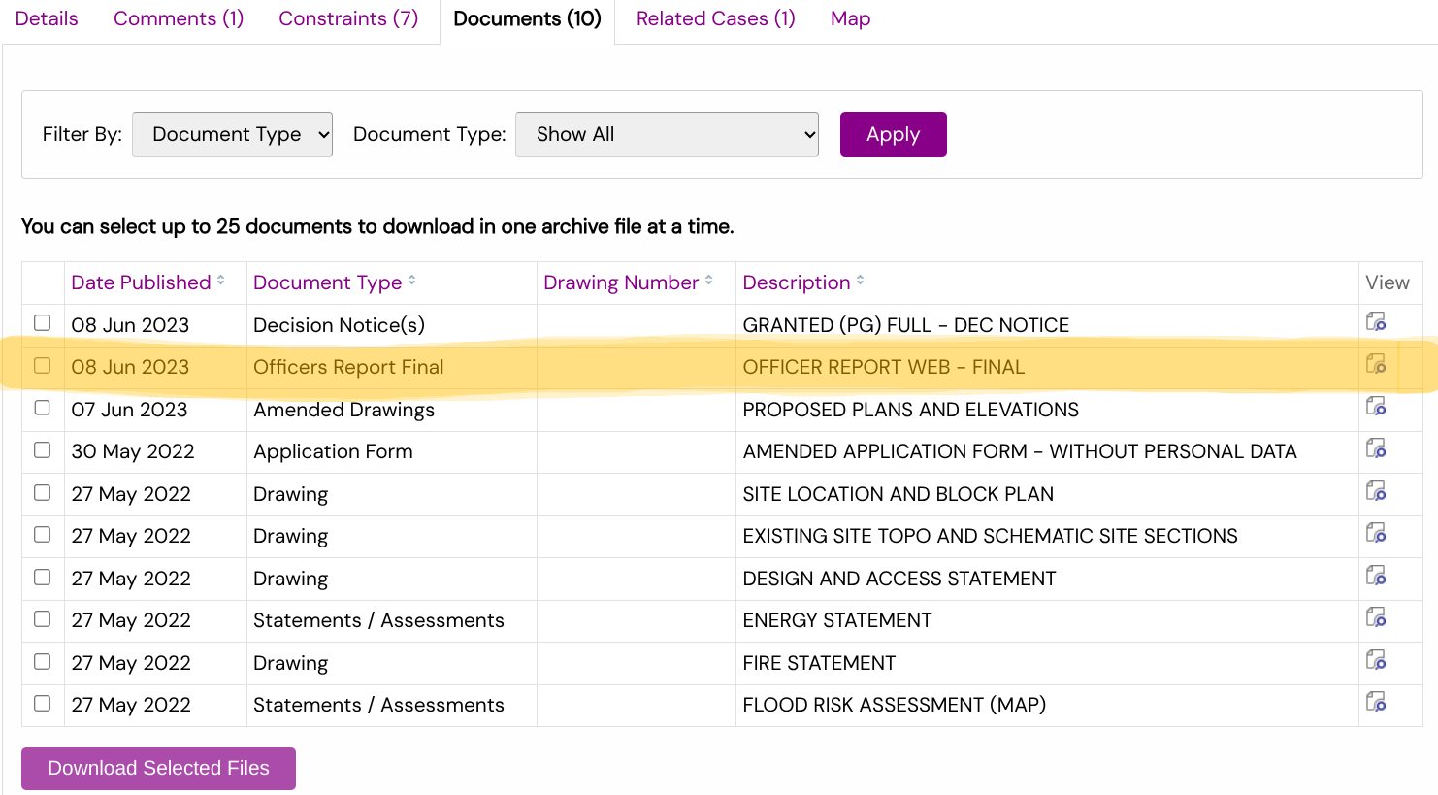Tick the FLOOD RISK ASSESSMENT row checkbox
The image size is (1438, 795).
pos(42,704)
